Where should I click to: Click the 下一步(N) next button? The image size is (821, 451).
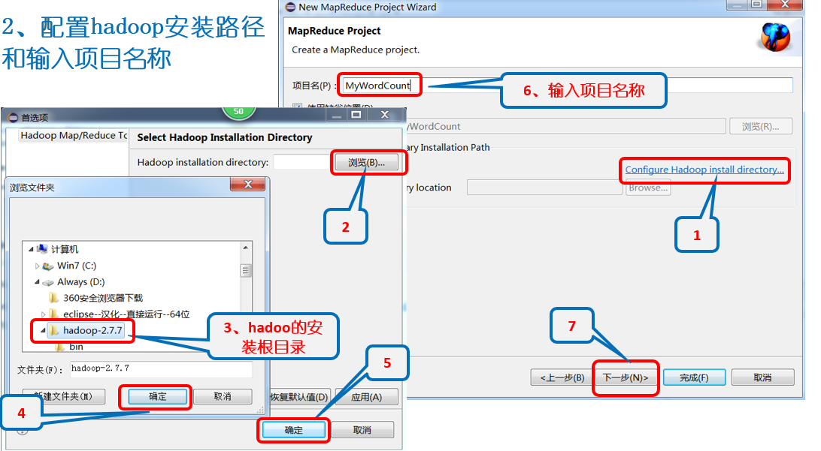point(626,378)
